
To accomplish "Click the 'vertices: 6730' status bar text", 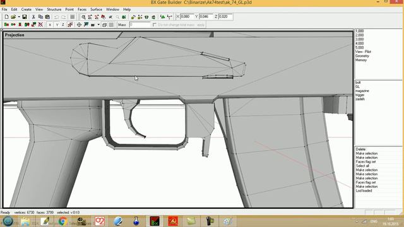I will 24,212.
